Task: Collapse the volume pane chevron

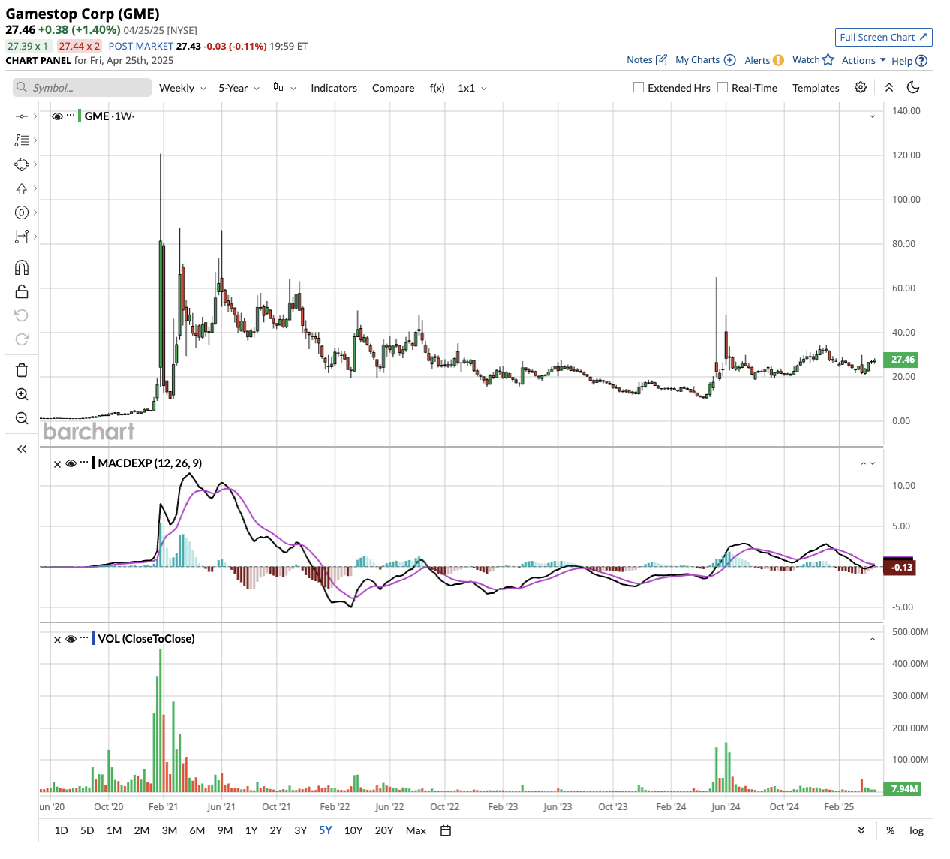Action: pos(873,639)
